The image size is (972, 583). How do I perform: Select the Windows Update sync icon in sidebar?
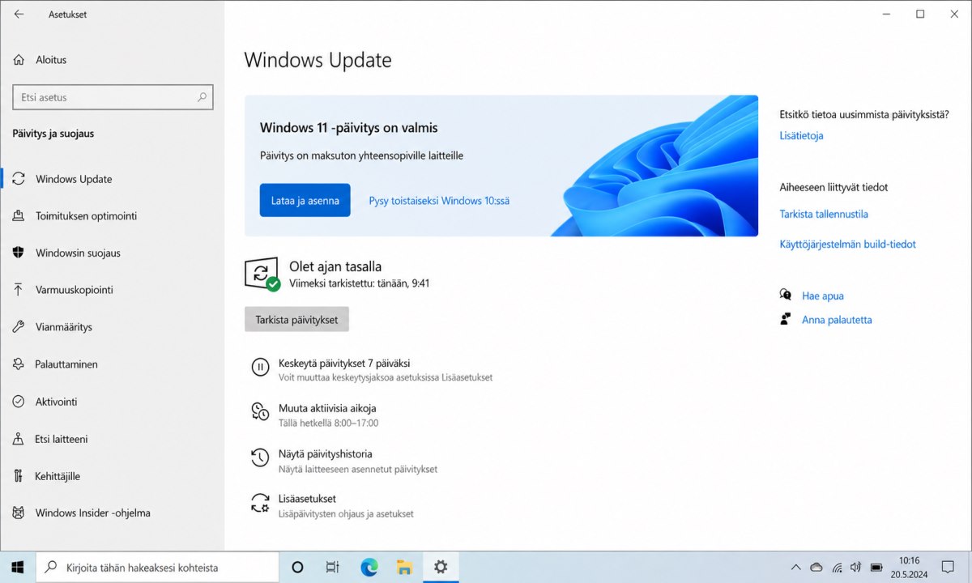tap(19, 179)
